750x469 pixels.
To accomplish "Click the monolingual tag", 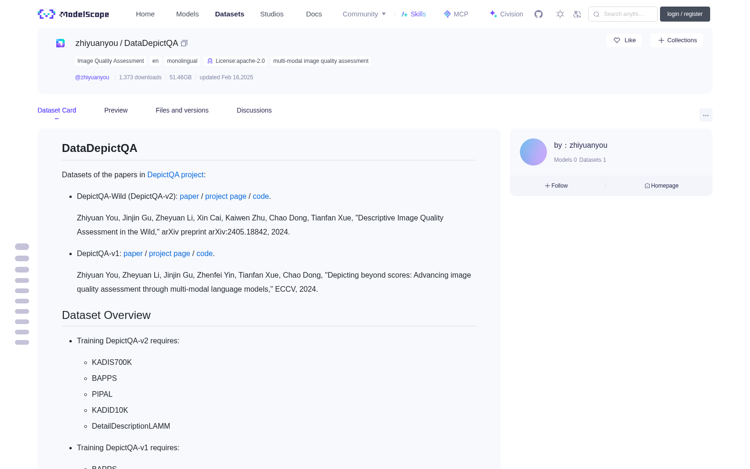I will pyautogui.click(x=182, y=61).
